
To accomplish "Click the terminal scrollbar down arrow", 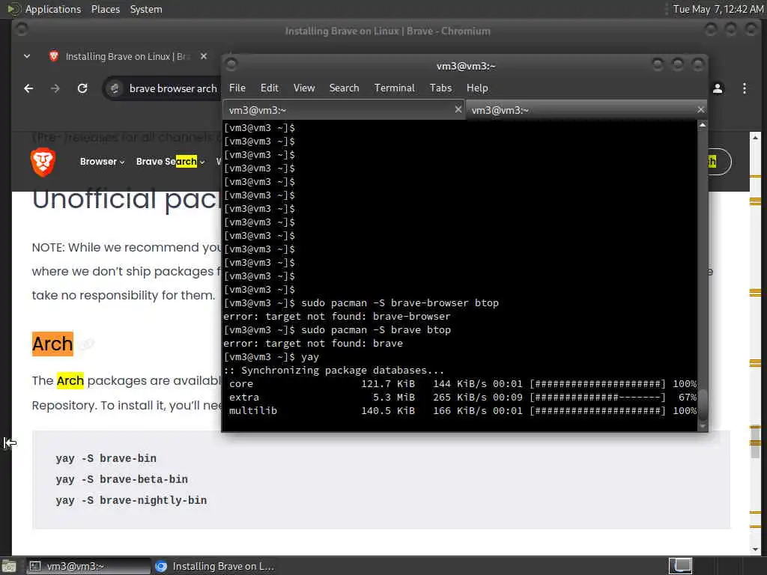I will click(x=703, y=426).
